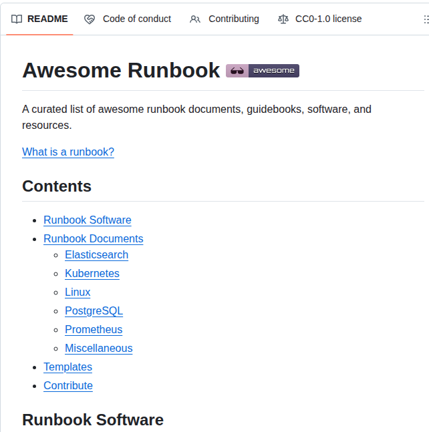View the CC0-1.0 license tab
The image size is (429, 432).
(x=319, y=19)
